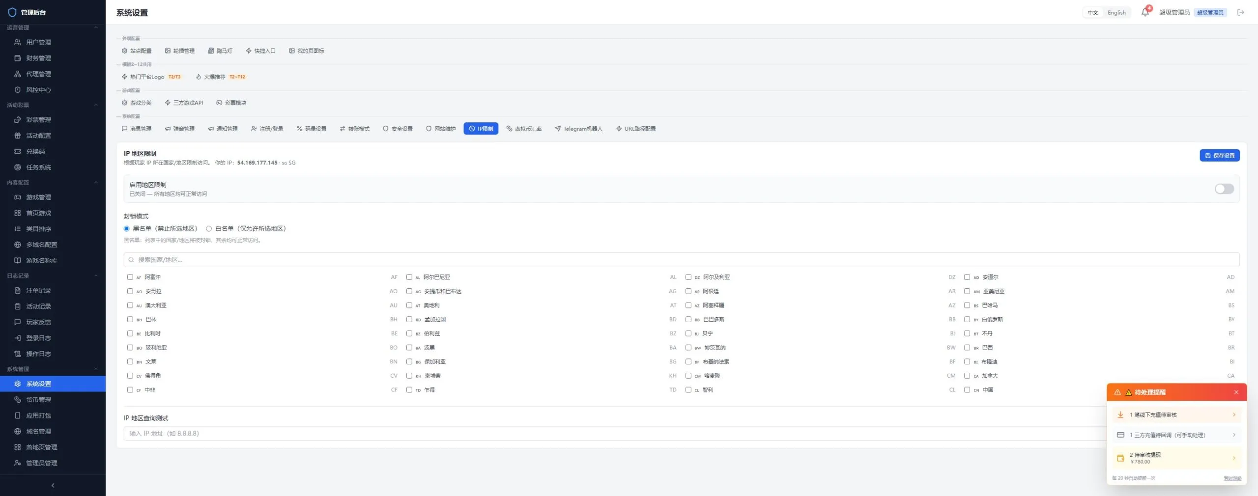Screen dimensions: 1258x496
Task: Check the 阿富汗 AF checkbox
Action: click(130, 277)
